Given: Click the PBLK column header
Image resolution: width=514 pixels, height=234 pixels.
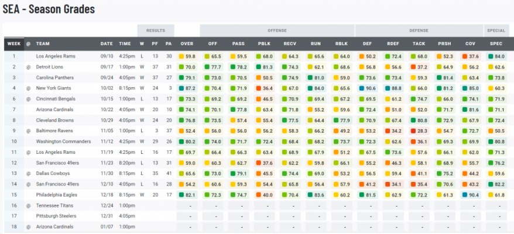Looking at the screenshot, I should pos(264,44).
